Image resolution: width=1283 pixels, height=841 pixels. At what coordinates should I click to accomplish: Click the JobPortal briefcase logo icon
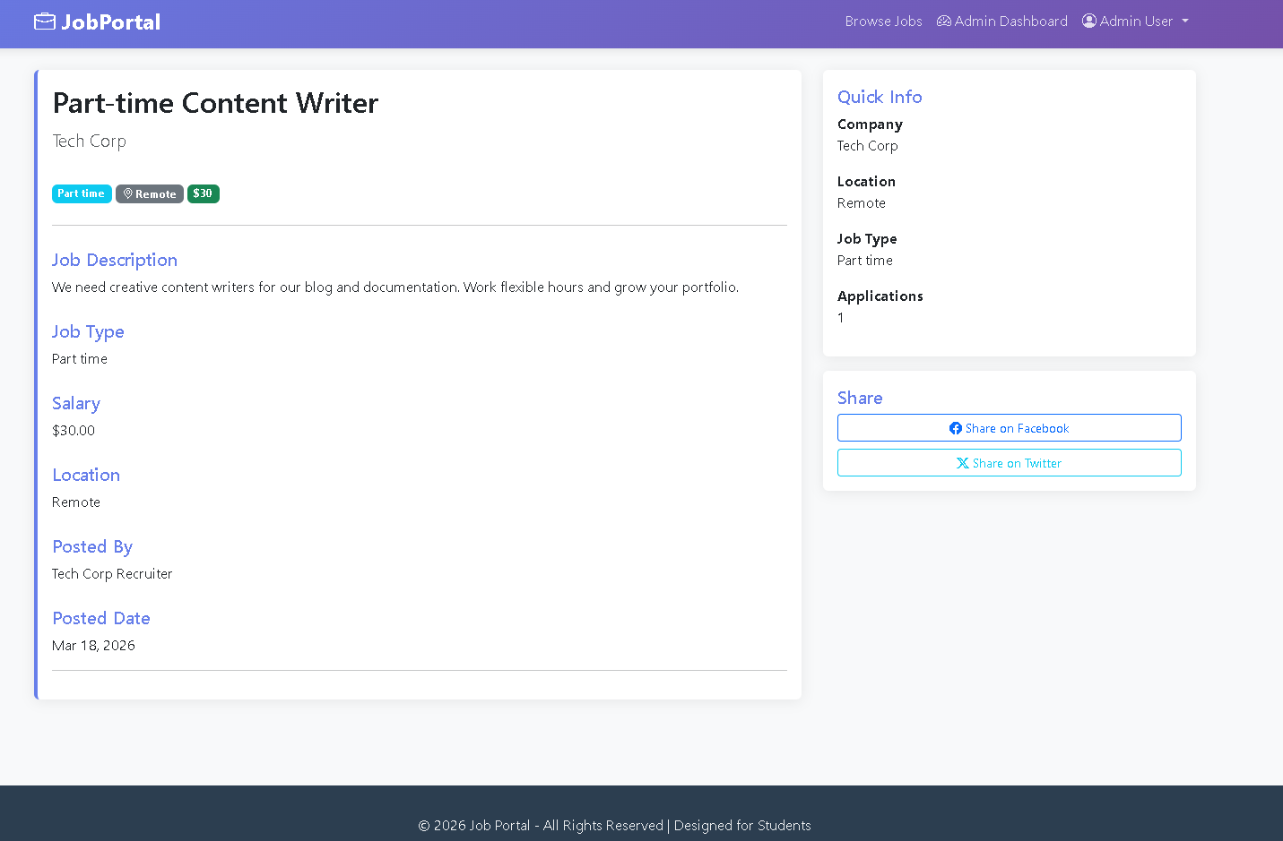pos(45,21)
